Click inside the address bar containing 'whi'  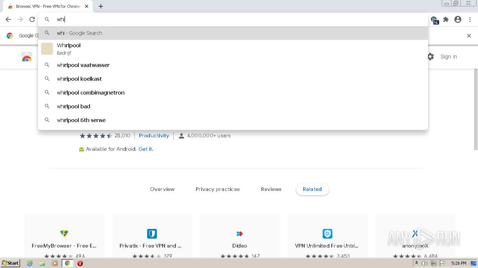tap(233, 19)
